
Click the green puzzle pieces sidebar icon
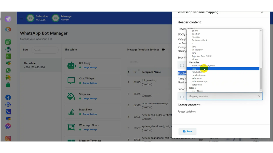click(x=8, y=78)
